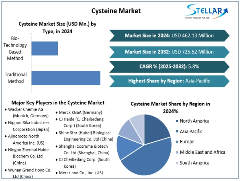Click 'CJ CheilJedang Corp. (South Korea)' entry
Viewport: 241px width, 181px height.
click(x=82, y=163)
